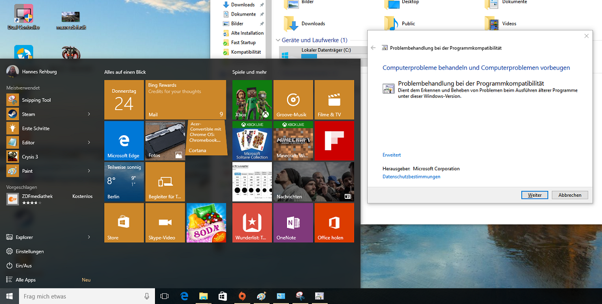
Task: Open the Filme & TV tile
Action: [x=334, y=100]
